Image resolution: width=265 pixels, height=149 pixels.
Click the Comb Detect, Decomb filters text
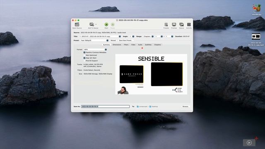coord(92,70)
